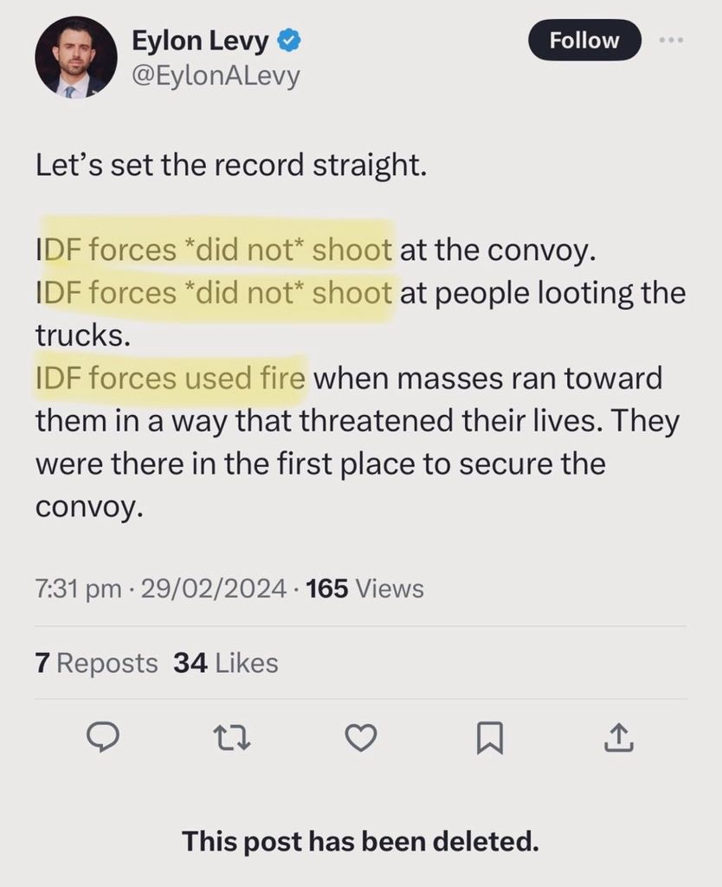Like the post with heart icon
This screenshot has height=887, width=722.
(361, 737)
